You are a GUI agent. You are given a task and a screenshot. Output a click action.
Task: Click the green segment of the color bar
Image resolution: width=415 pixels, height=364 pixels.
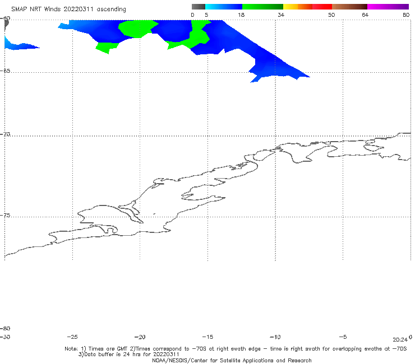click(x=262, y=7)
